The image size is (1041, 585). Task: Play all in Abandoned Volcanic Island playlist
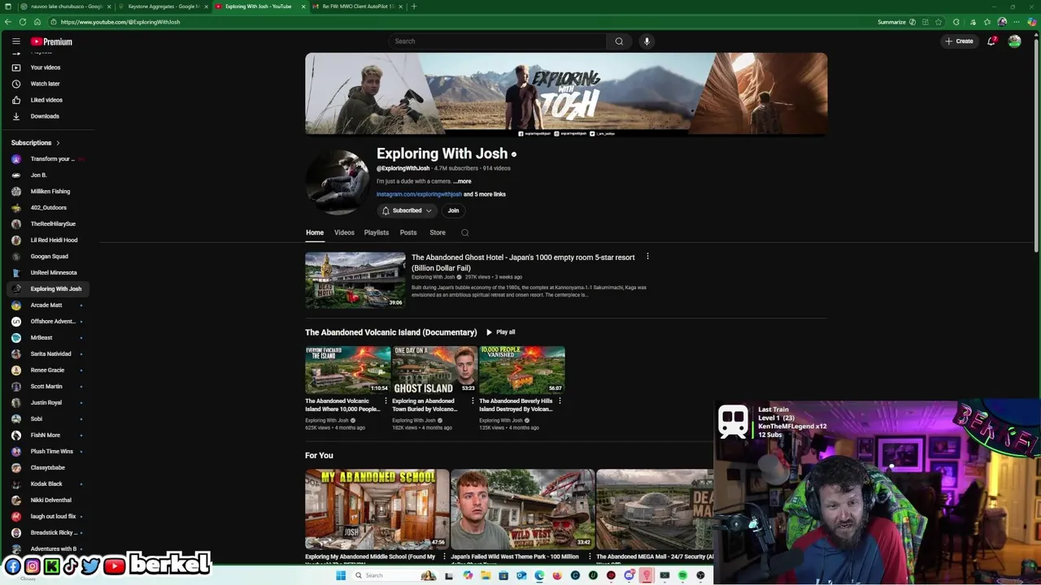500,332
